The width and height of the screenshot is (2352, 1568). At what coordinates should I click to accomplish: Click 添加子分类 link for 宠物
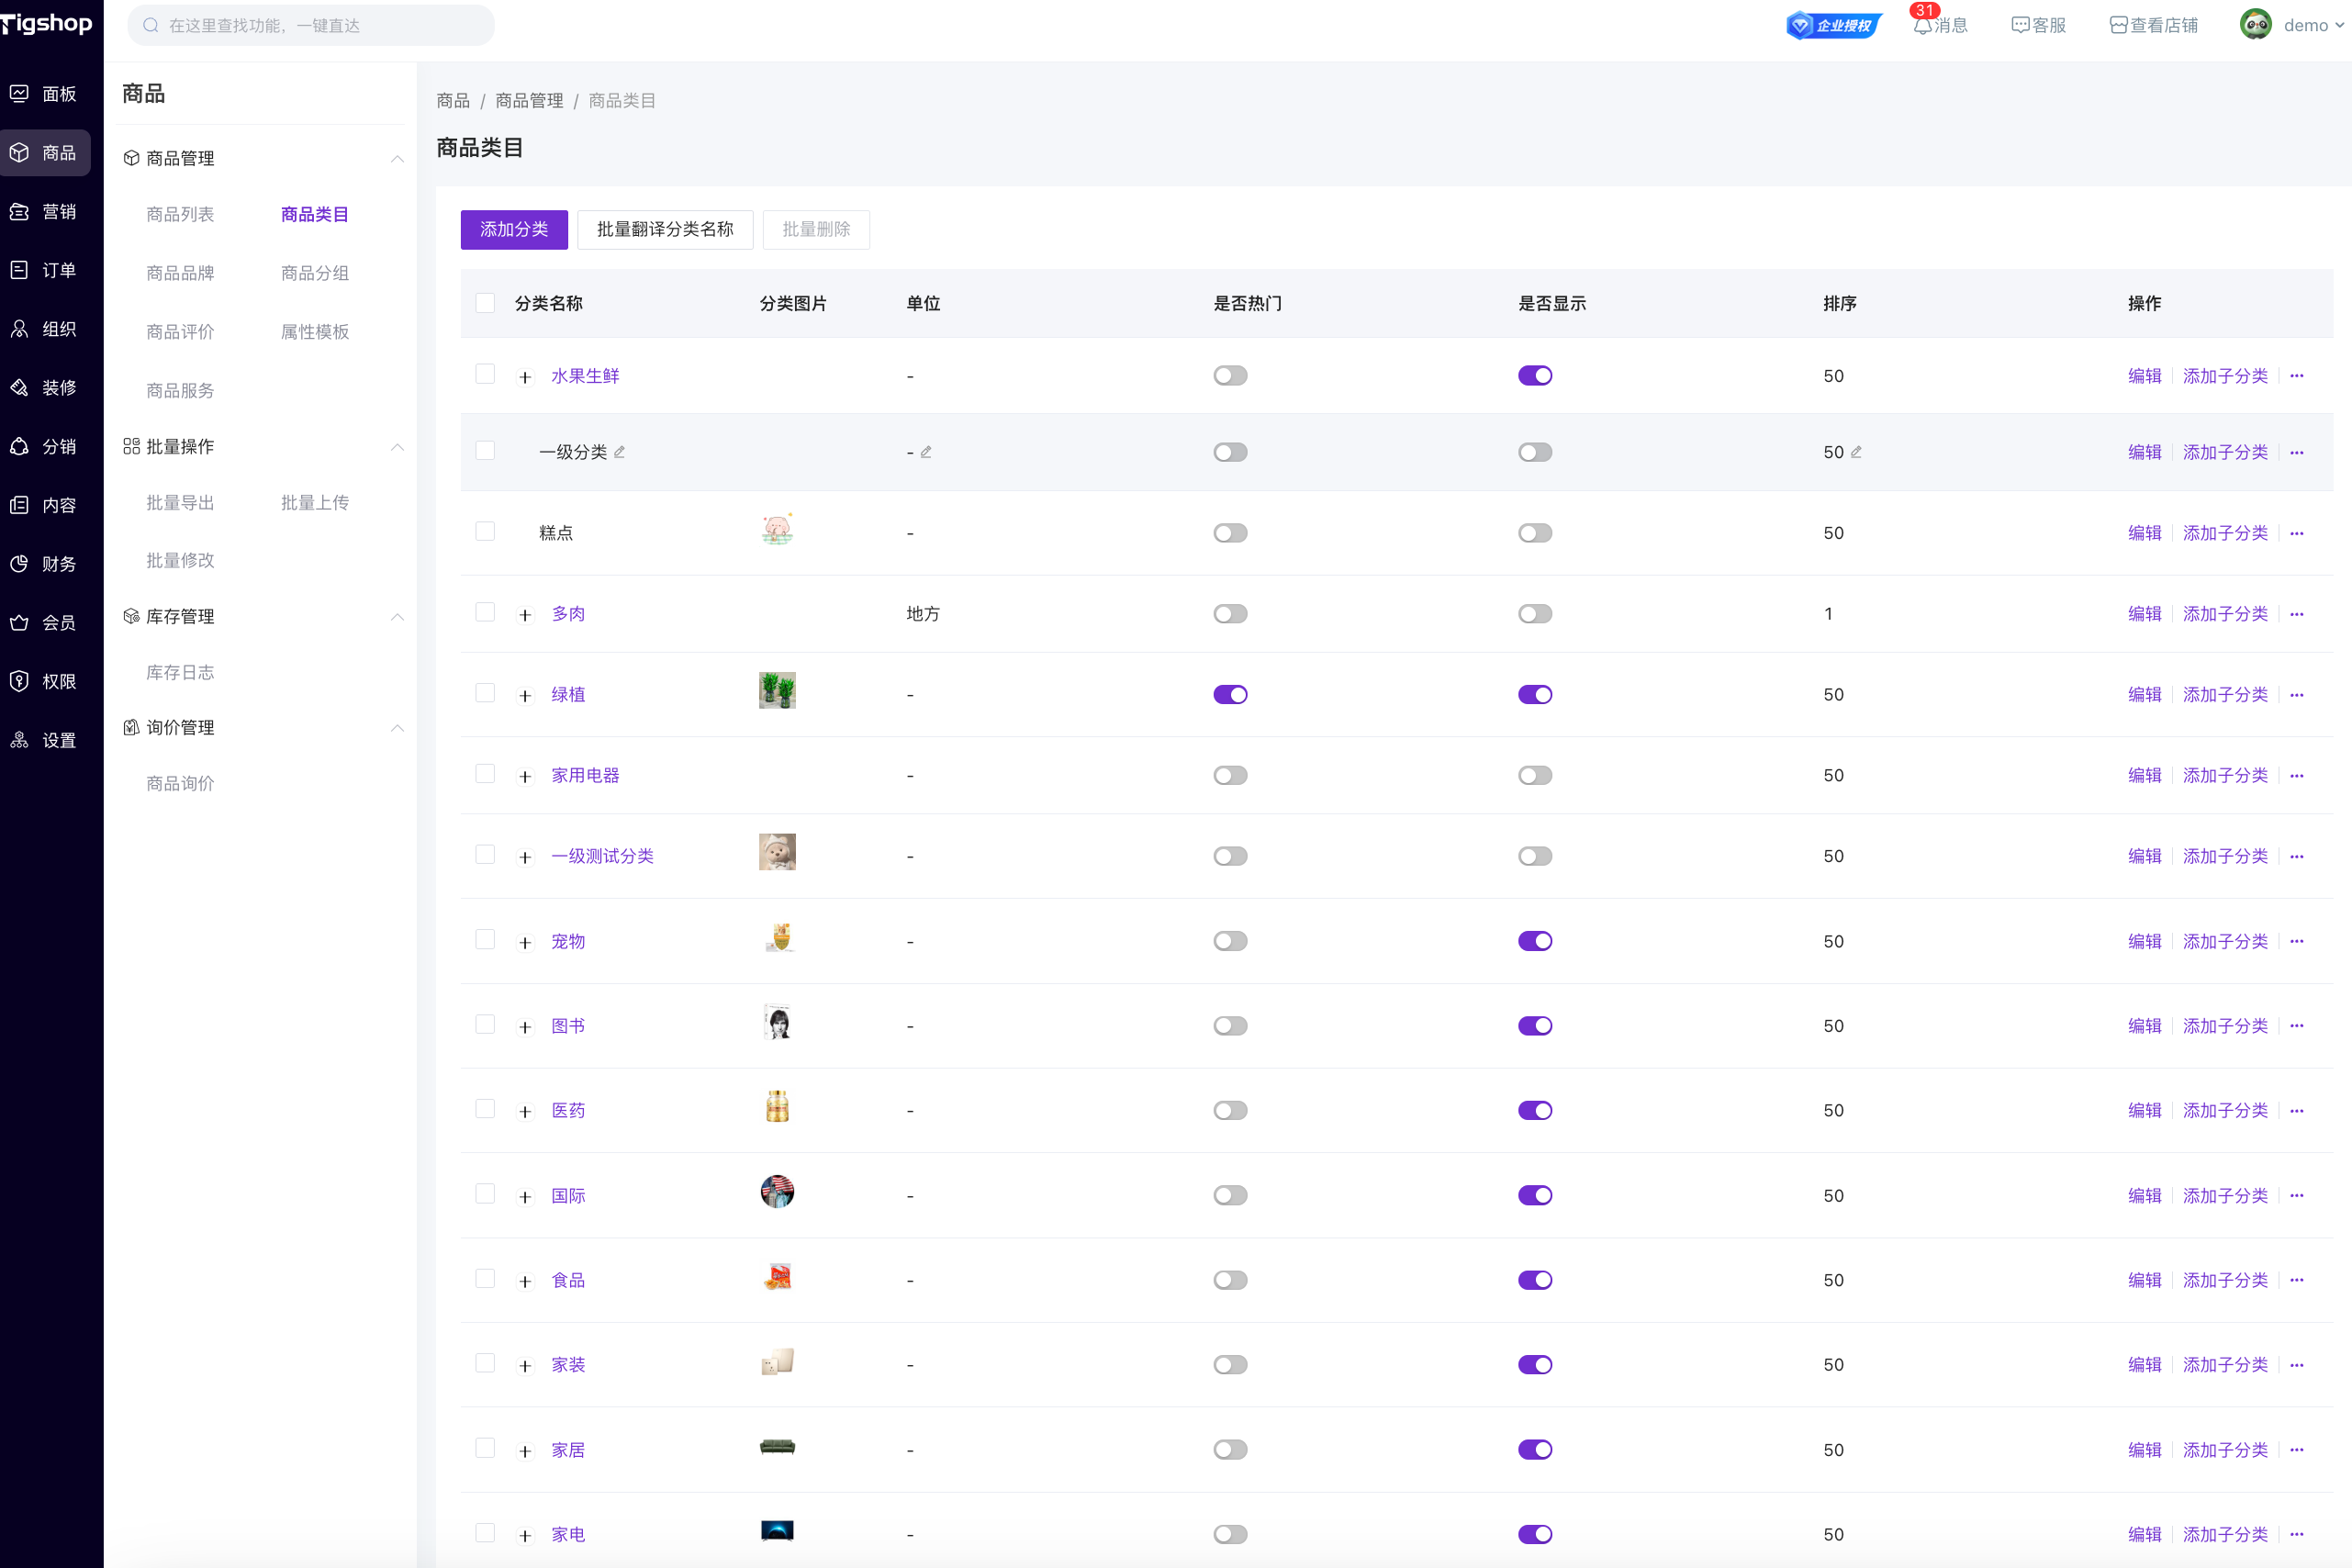[x=2224, y=941]
